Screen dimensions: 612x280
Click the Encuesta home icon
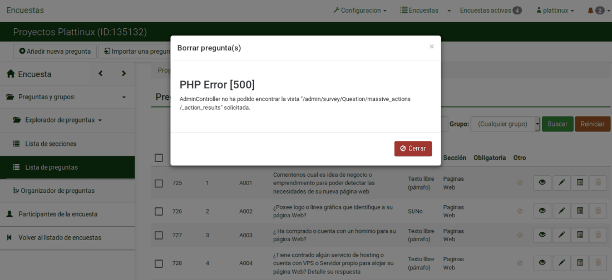11,74
